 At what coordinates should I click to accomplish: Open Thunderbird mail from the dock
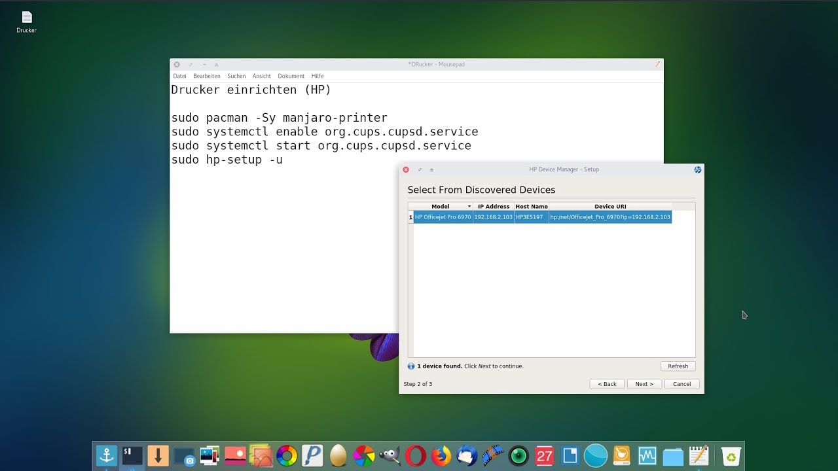pyautogui.click(x=467, y=455)
